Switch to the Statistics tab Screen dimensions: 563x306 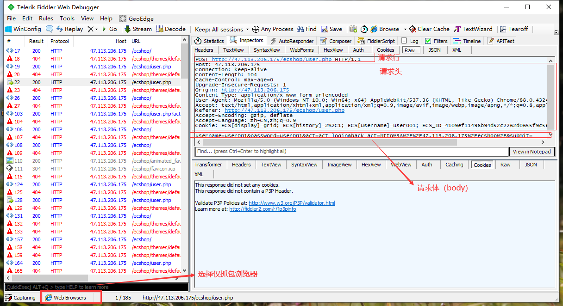(209, 41)
